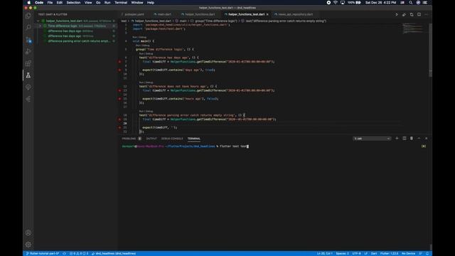455x256 pixels.
Task: Select the 'difference parsing error catch' test row
Action: tap(77, 41)
